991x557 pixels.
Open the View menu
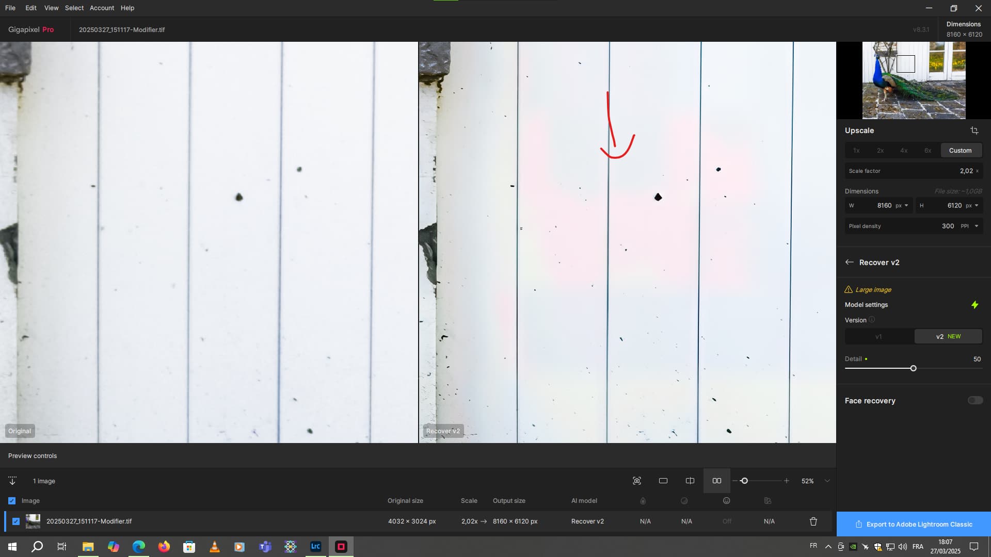click(51, 8)
